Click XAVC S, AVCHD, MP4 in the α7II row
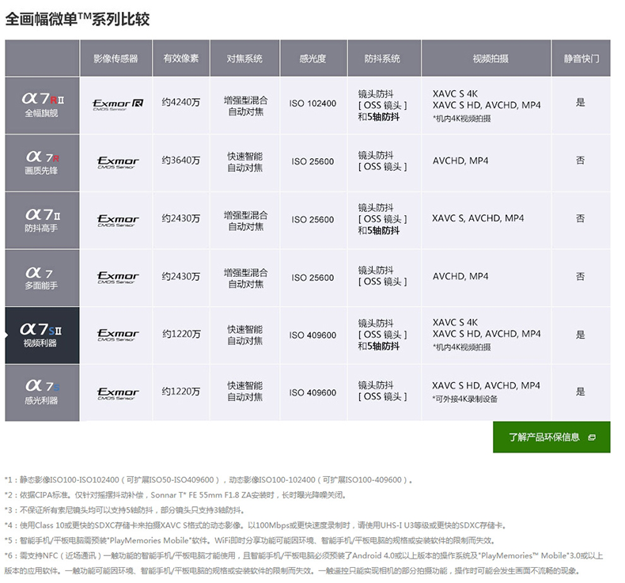The image size is (625, 583). point(478,218)
